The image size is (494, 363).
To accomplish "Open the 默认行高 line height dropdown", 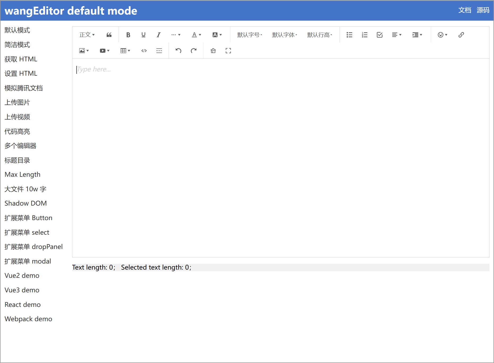I will pyautogui.click(x=320, y=35).
